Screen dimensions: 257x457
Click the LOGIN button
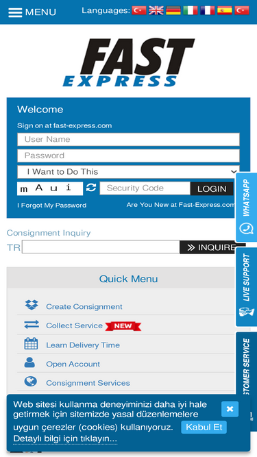click(x=212, y=189)
